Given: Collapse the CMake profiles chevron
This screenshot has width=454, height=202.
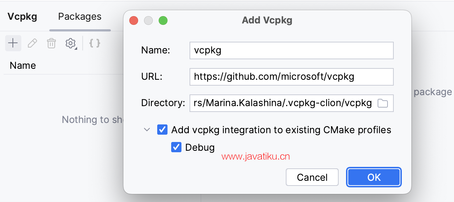Looking at the screenshot, I should (147, 130).
